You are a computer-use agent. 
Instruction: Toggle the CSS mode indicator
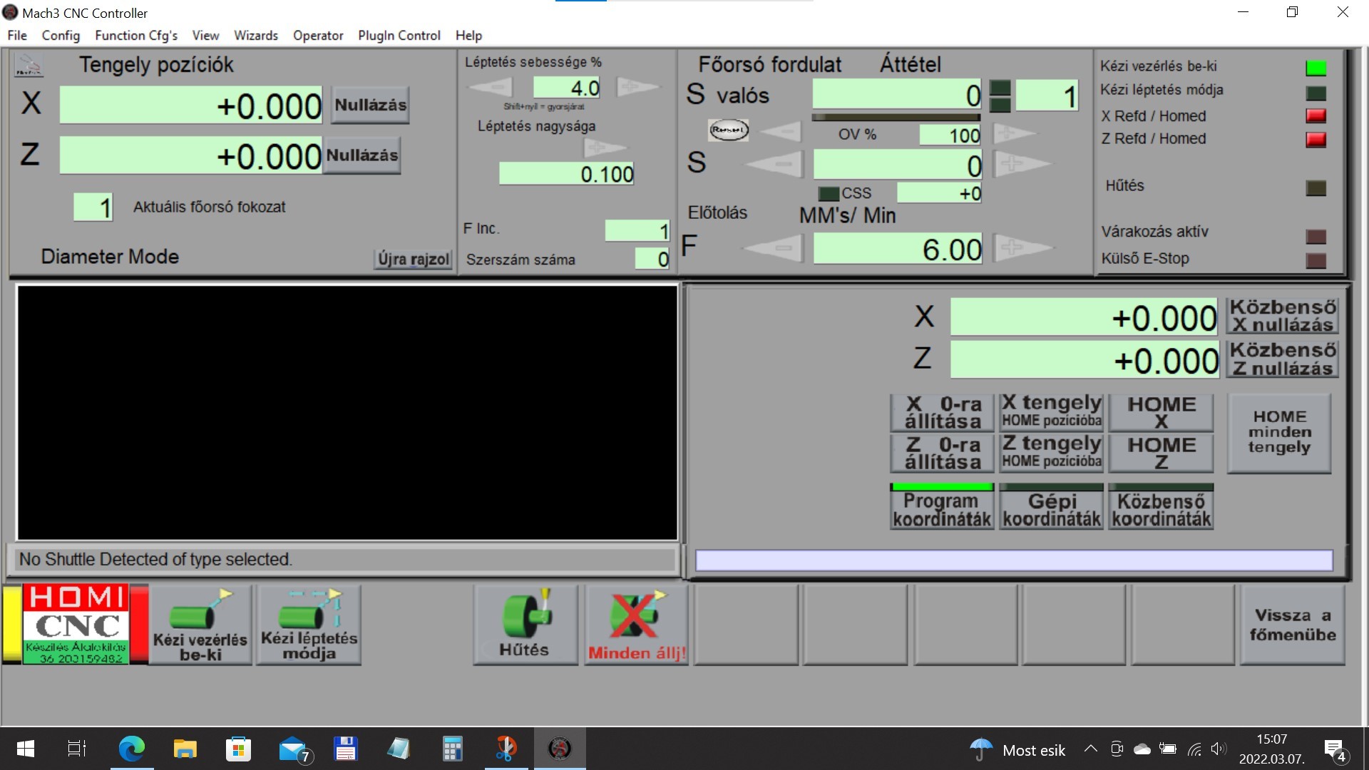coord(829,193)
